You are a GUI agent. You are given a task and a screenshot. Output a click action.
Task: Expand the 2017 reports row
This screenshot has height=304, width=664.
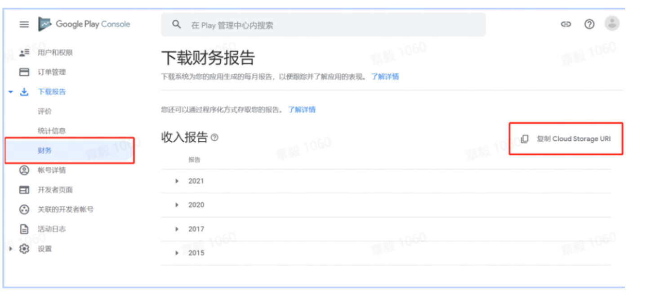177,229
